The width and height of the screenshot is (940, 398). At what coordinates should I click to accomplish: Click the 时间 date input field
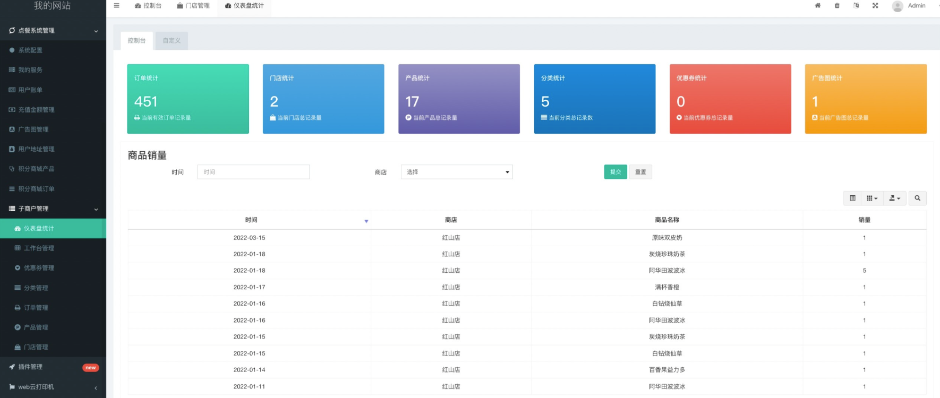point(253,172)
